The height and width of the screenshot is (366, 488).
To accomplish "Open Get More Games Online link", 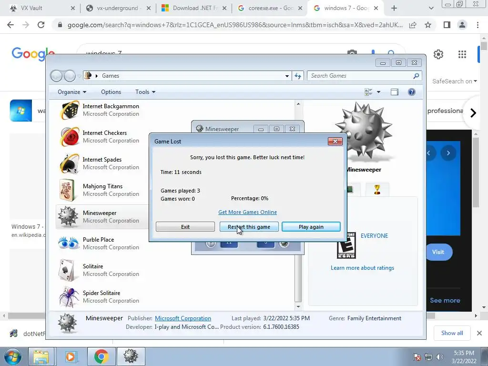I will point(247,212).
